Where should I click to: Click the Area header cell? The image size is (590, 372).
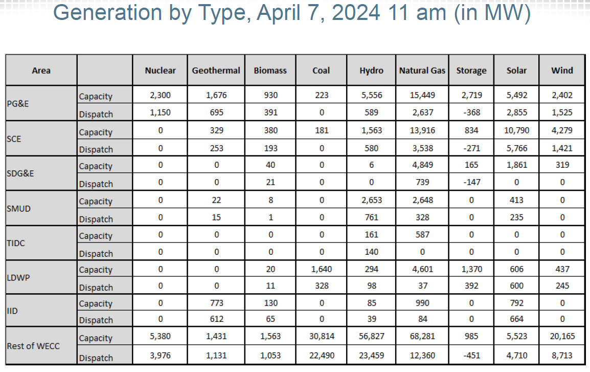[41, 71]
